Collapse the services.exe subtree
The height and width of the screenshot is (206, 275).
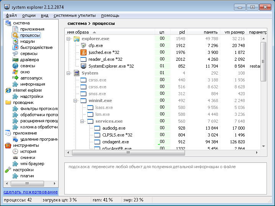click(x=82, y=121)
